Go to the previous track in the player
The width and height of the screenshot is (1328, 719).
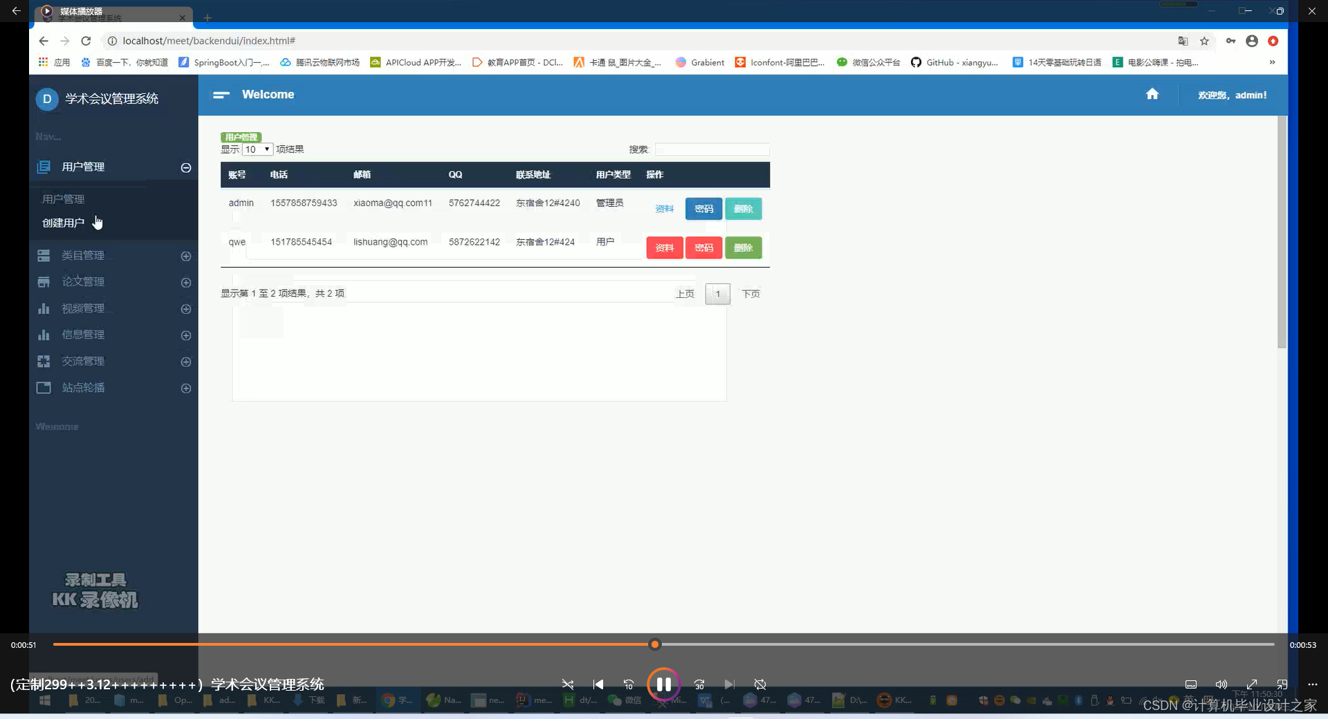[x=598, y=684]
